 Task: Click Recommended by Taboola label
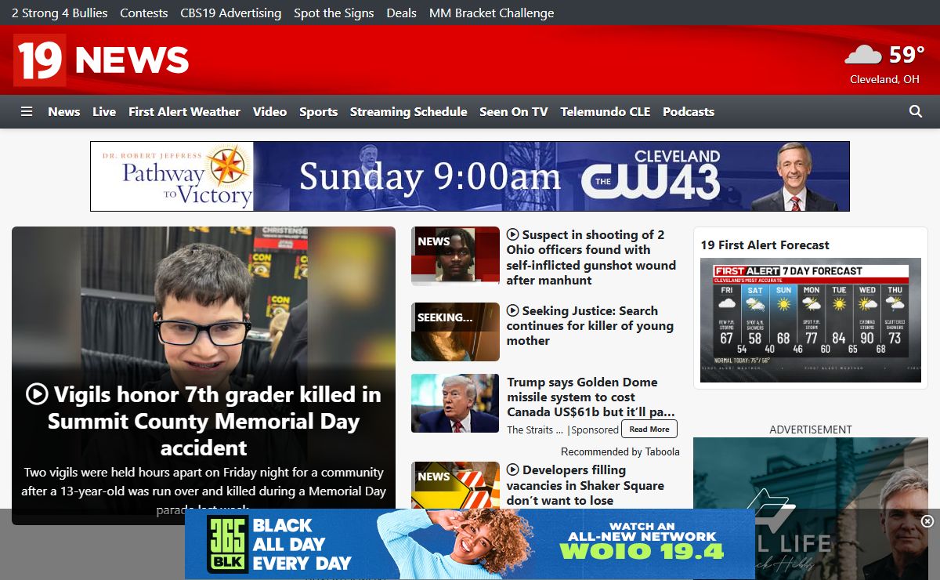pyautogui.click(x=620, y=451)
